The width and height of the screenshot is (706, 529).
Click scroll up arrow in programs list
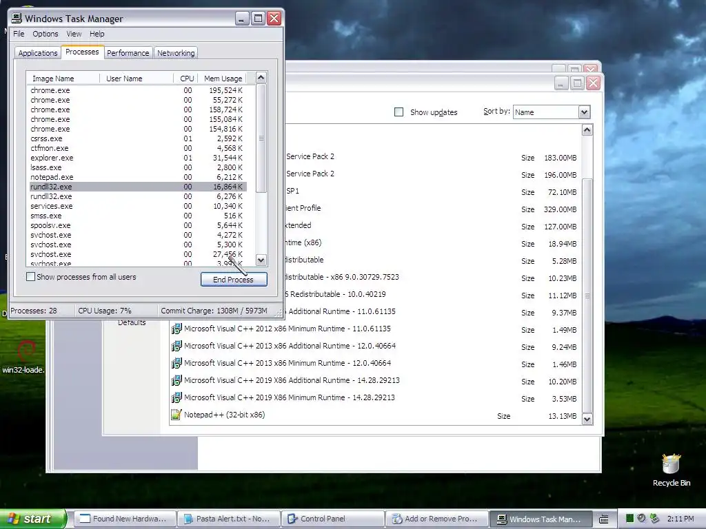(x=587, y=130)
